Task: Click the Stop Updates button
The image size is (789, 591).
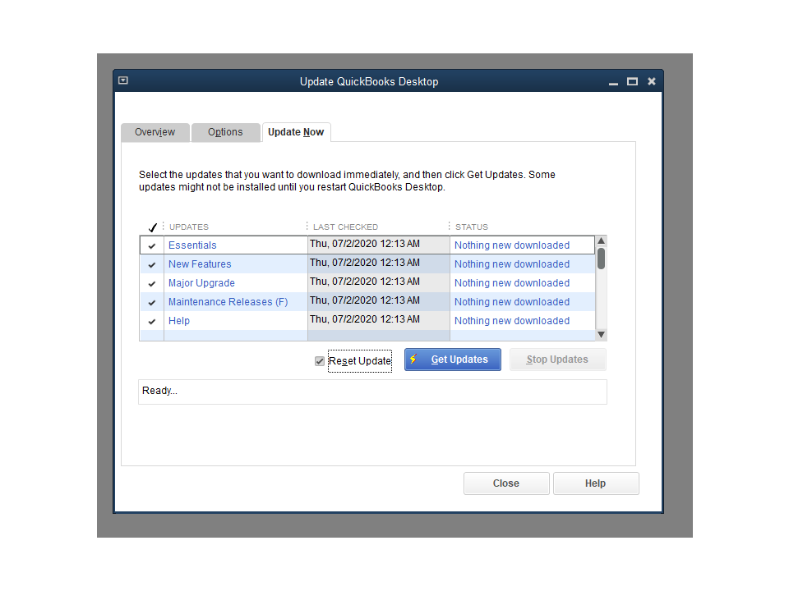Action: [557, 360]
